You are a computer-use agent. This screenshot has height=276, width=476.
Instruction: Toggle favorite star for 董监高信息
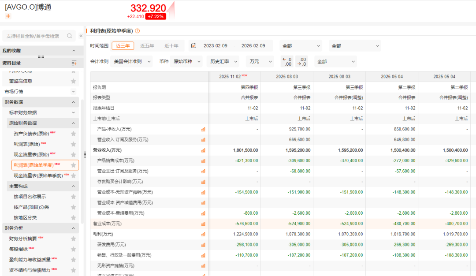[74, 81]
